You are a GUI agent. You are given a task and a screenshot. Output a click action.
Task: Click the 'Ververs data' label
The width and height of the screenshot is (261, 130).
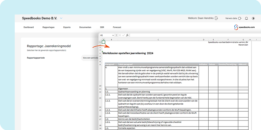231,19
